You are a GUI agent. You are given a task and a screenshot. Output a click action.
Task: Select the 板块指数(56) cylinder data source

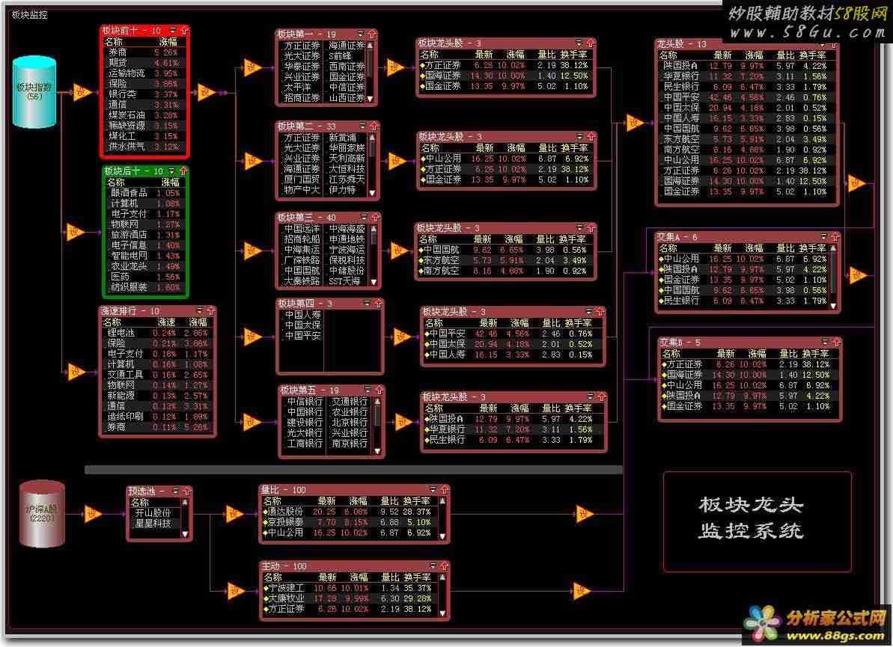point(34,91)
